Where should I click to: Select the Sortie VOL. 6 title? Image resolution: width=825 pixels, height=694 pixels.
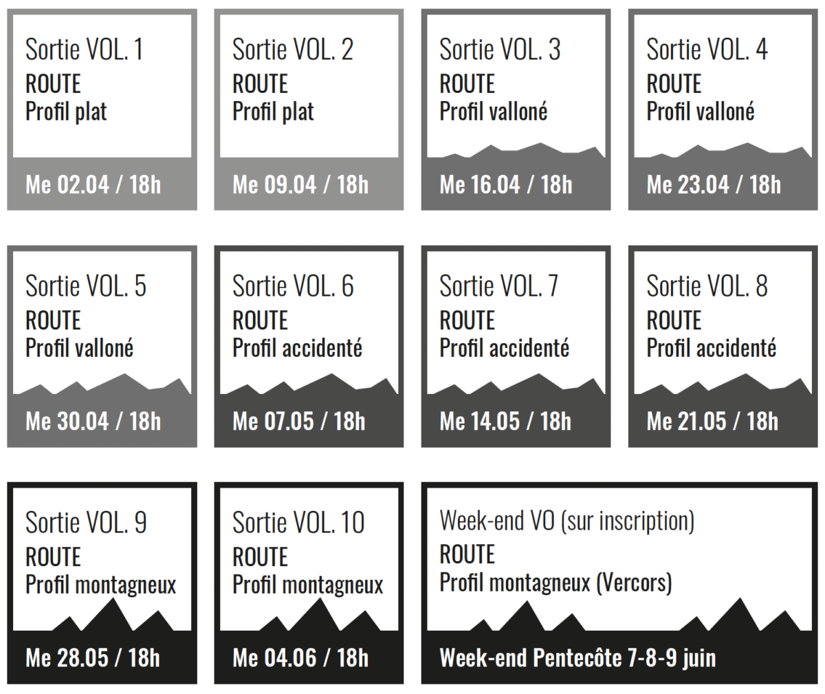pyautogui.click(x=293, y=286)
